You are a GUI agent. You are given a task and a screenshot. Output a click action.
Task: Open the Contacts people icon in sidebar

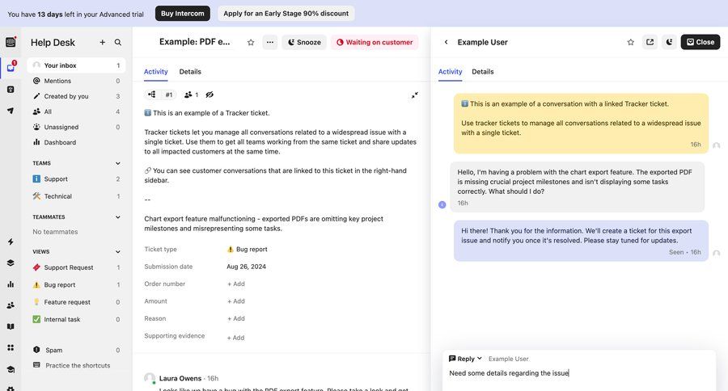[11, 305]
